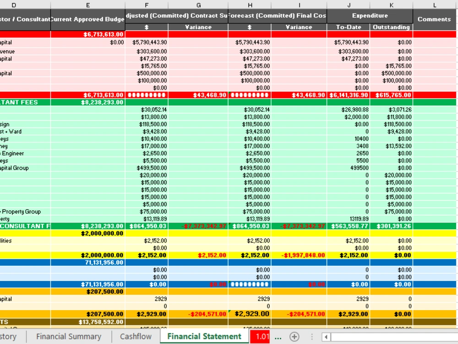Click the $26,980.88 to-date cell
This screenshot has height=344, width=458.
click(349, 110)
